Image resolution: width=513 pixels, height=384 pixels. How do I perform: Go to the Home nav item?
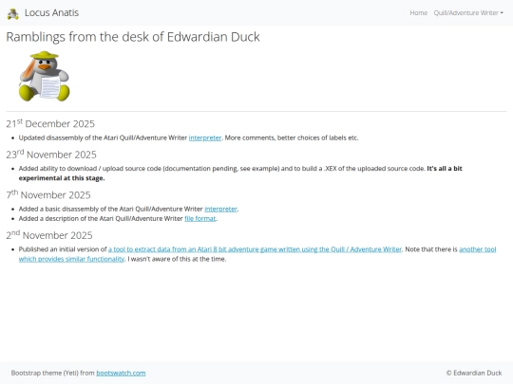[418, 12]
